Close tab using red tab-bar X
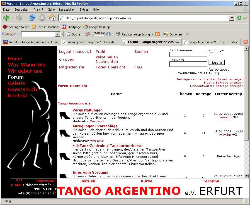The width and height of the screenshot is (250, 205). [246, 42]
